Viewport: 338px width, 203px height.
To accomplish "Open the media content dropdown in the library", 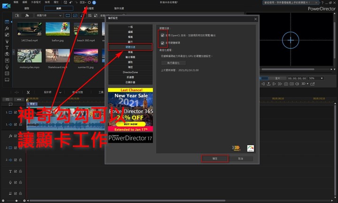I will [x=49, y=16].
